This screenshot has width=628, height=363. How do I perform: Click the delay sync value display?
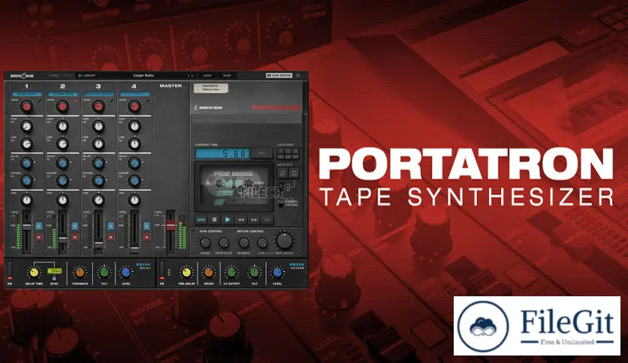54,271
